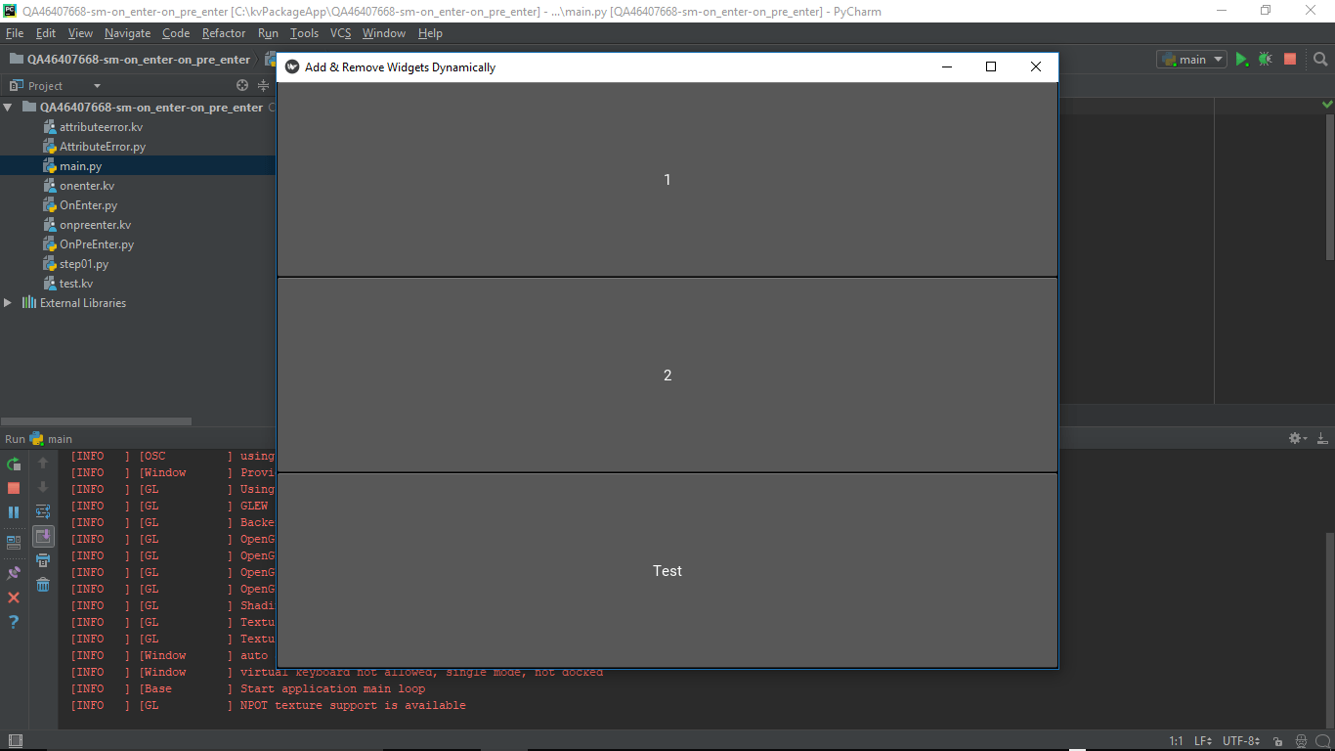Click the down stack trace arrow in console
1335x751 pixels.
(43, 487)
